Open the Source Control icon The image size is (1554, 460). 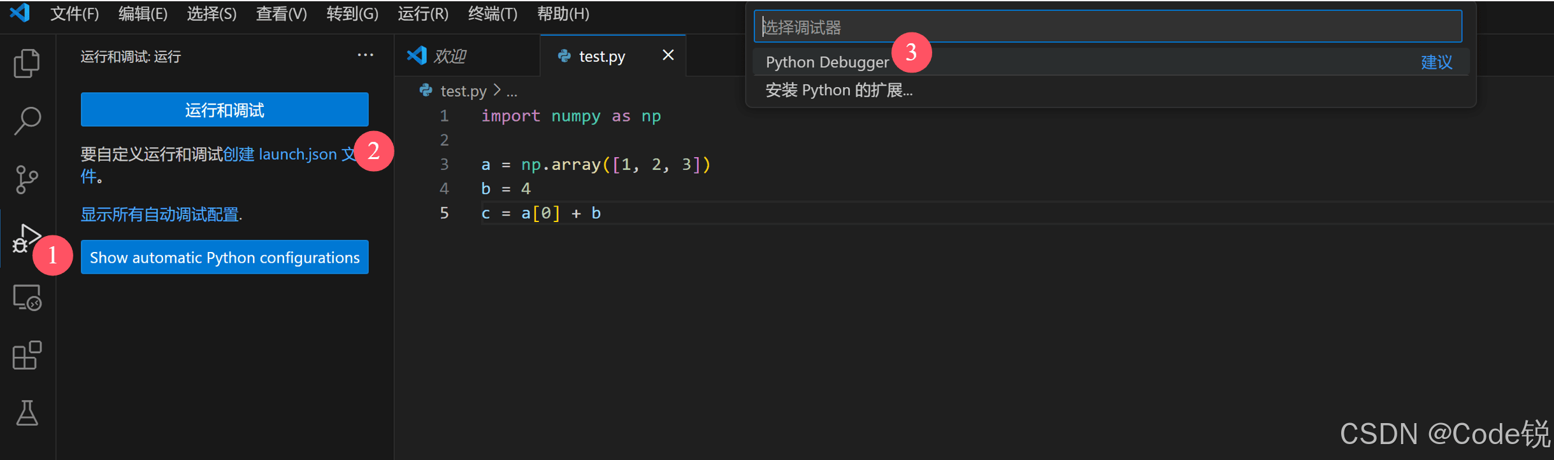(x=27, y=179)
